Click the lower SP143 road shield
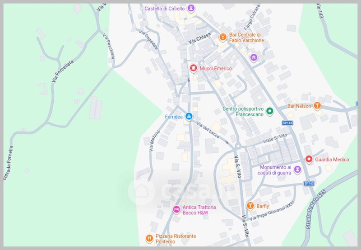 309,184
